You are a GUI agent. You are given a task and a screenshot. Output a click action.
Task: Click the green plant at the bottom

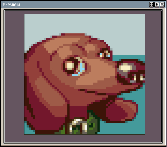pyautogui.click(x=93, y=123)
